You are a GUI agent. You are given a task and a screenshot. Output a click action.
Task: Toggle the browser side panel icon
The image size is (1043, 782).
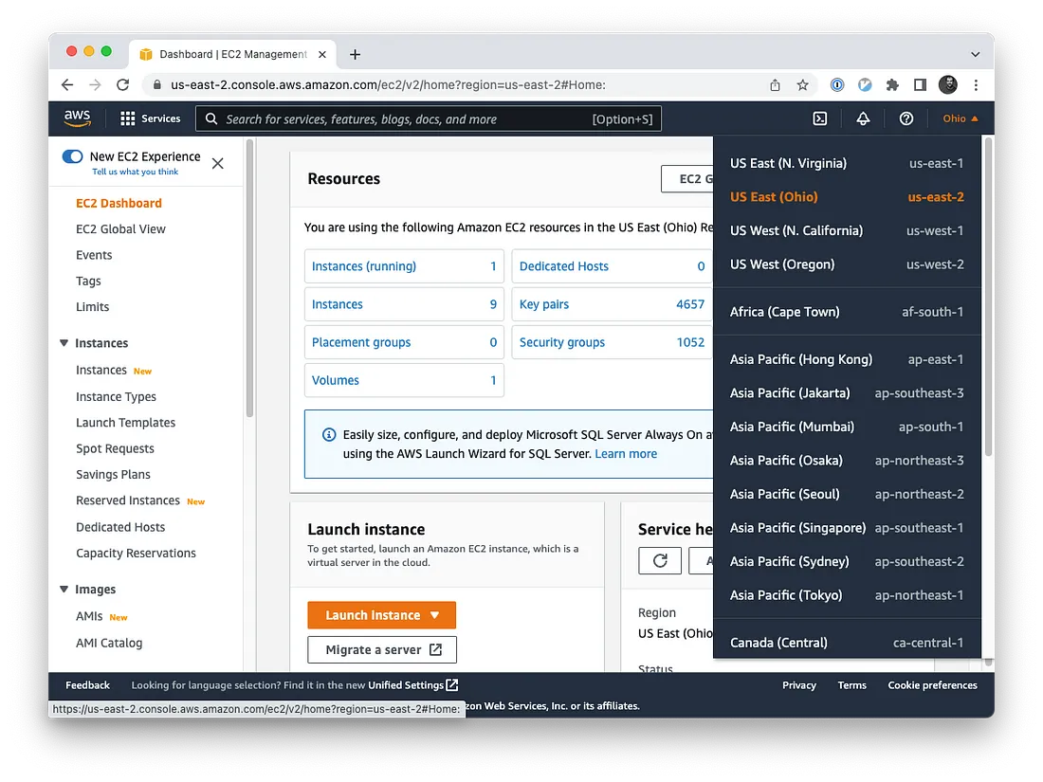(920, 84)
